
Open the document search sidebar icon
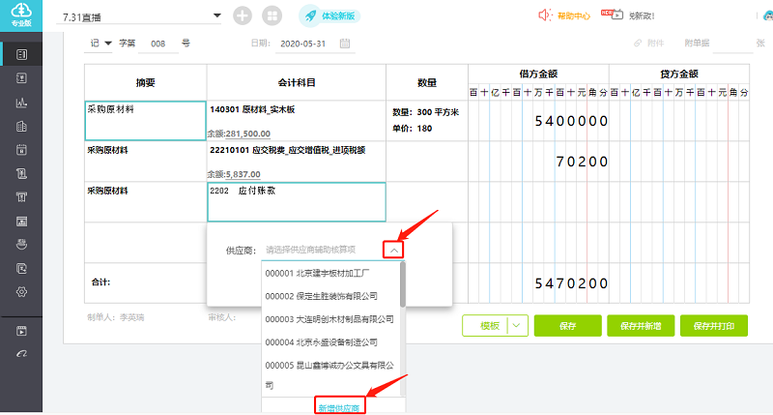[21, 268]
